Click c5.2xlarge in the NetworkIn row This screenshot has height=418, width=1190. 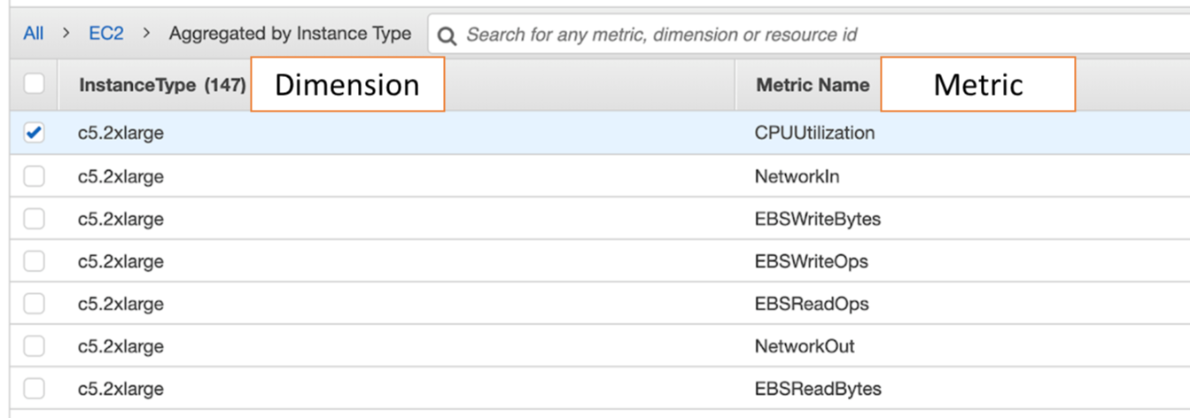click(121, 176)
